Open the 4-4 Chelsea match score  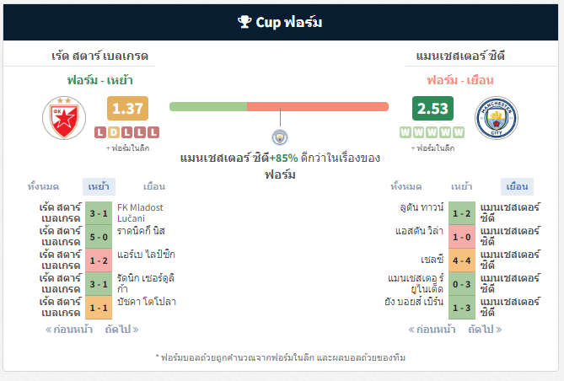462,260
